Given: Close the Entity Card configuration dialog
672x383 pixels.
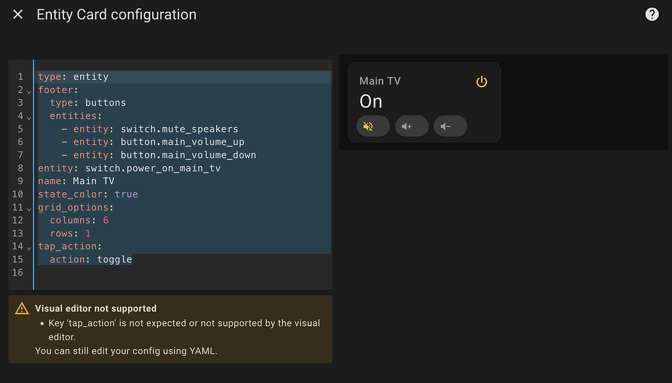Looking at the screenshot, I should 17,14.
